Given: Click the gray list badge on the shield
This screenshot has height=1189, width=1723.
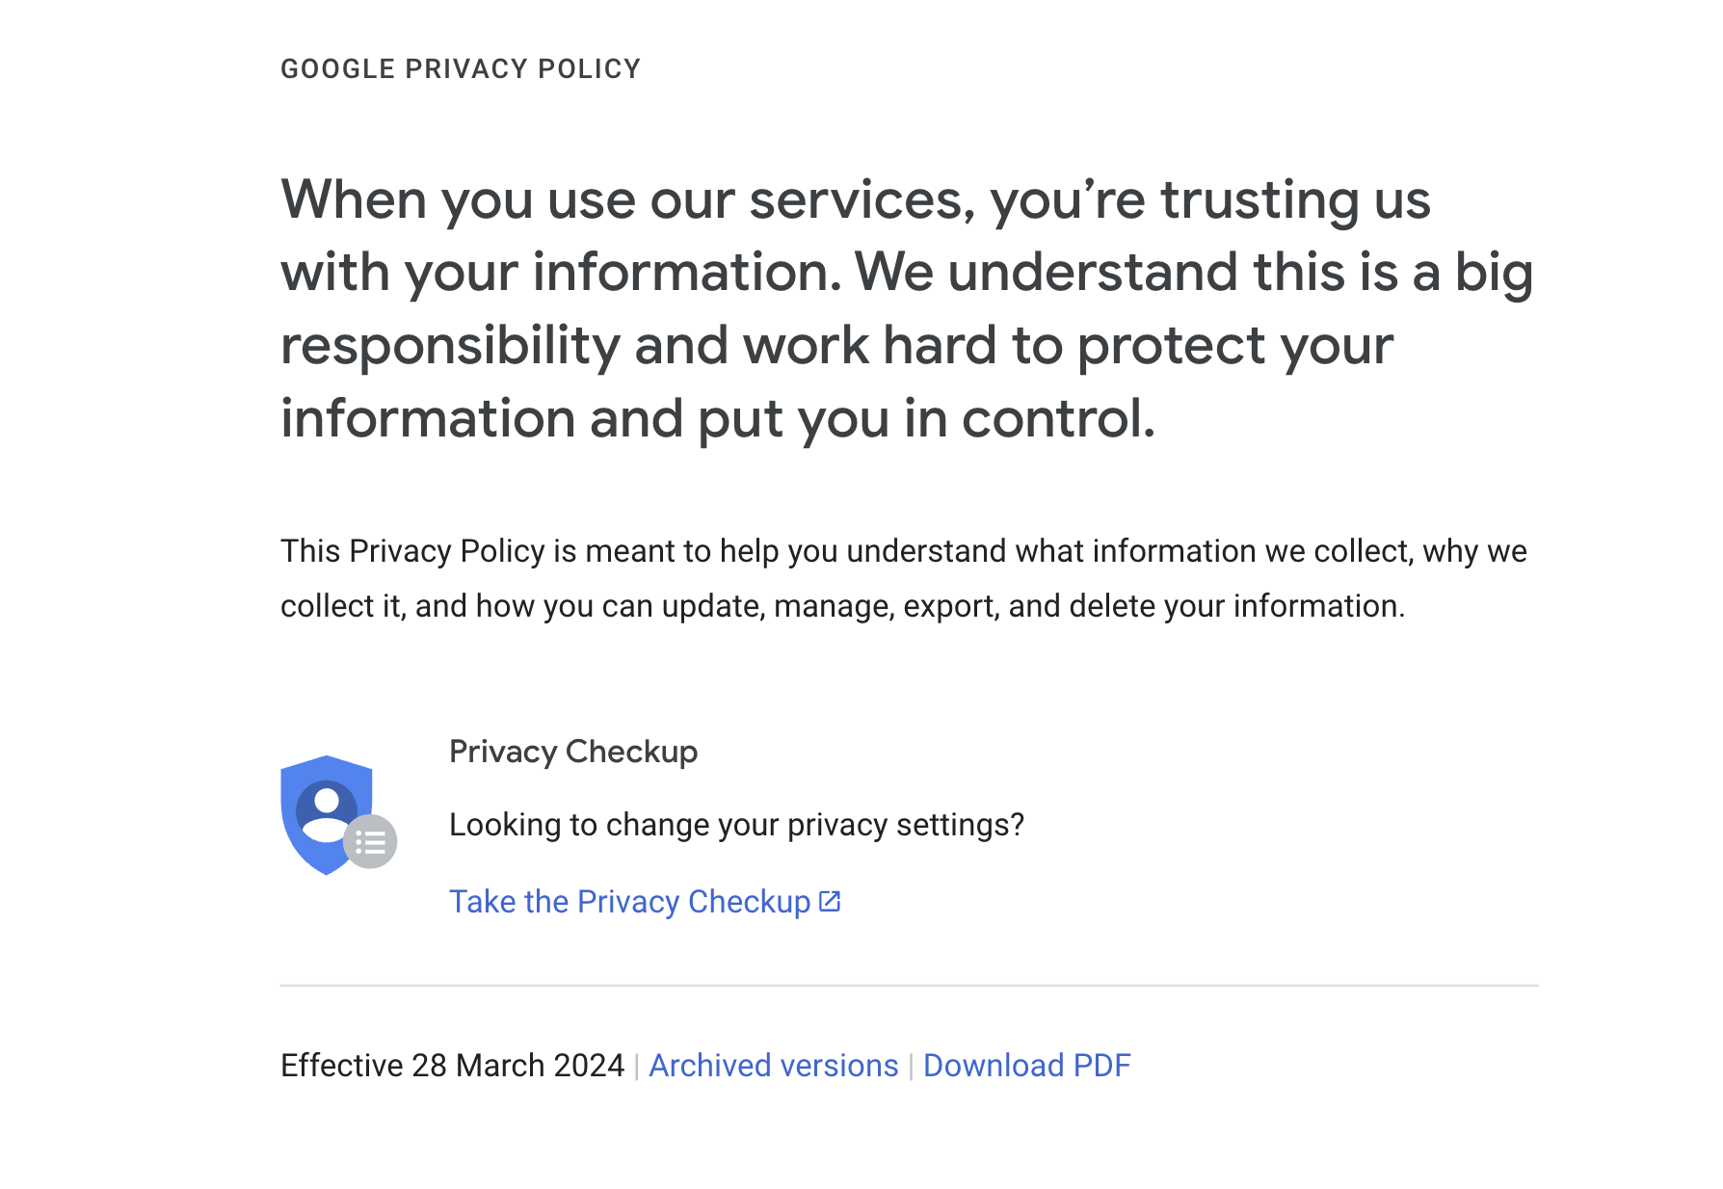Looking at the screenshot, I should [370, 842].
